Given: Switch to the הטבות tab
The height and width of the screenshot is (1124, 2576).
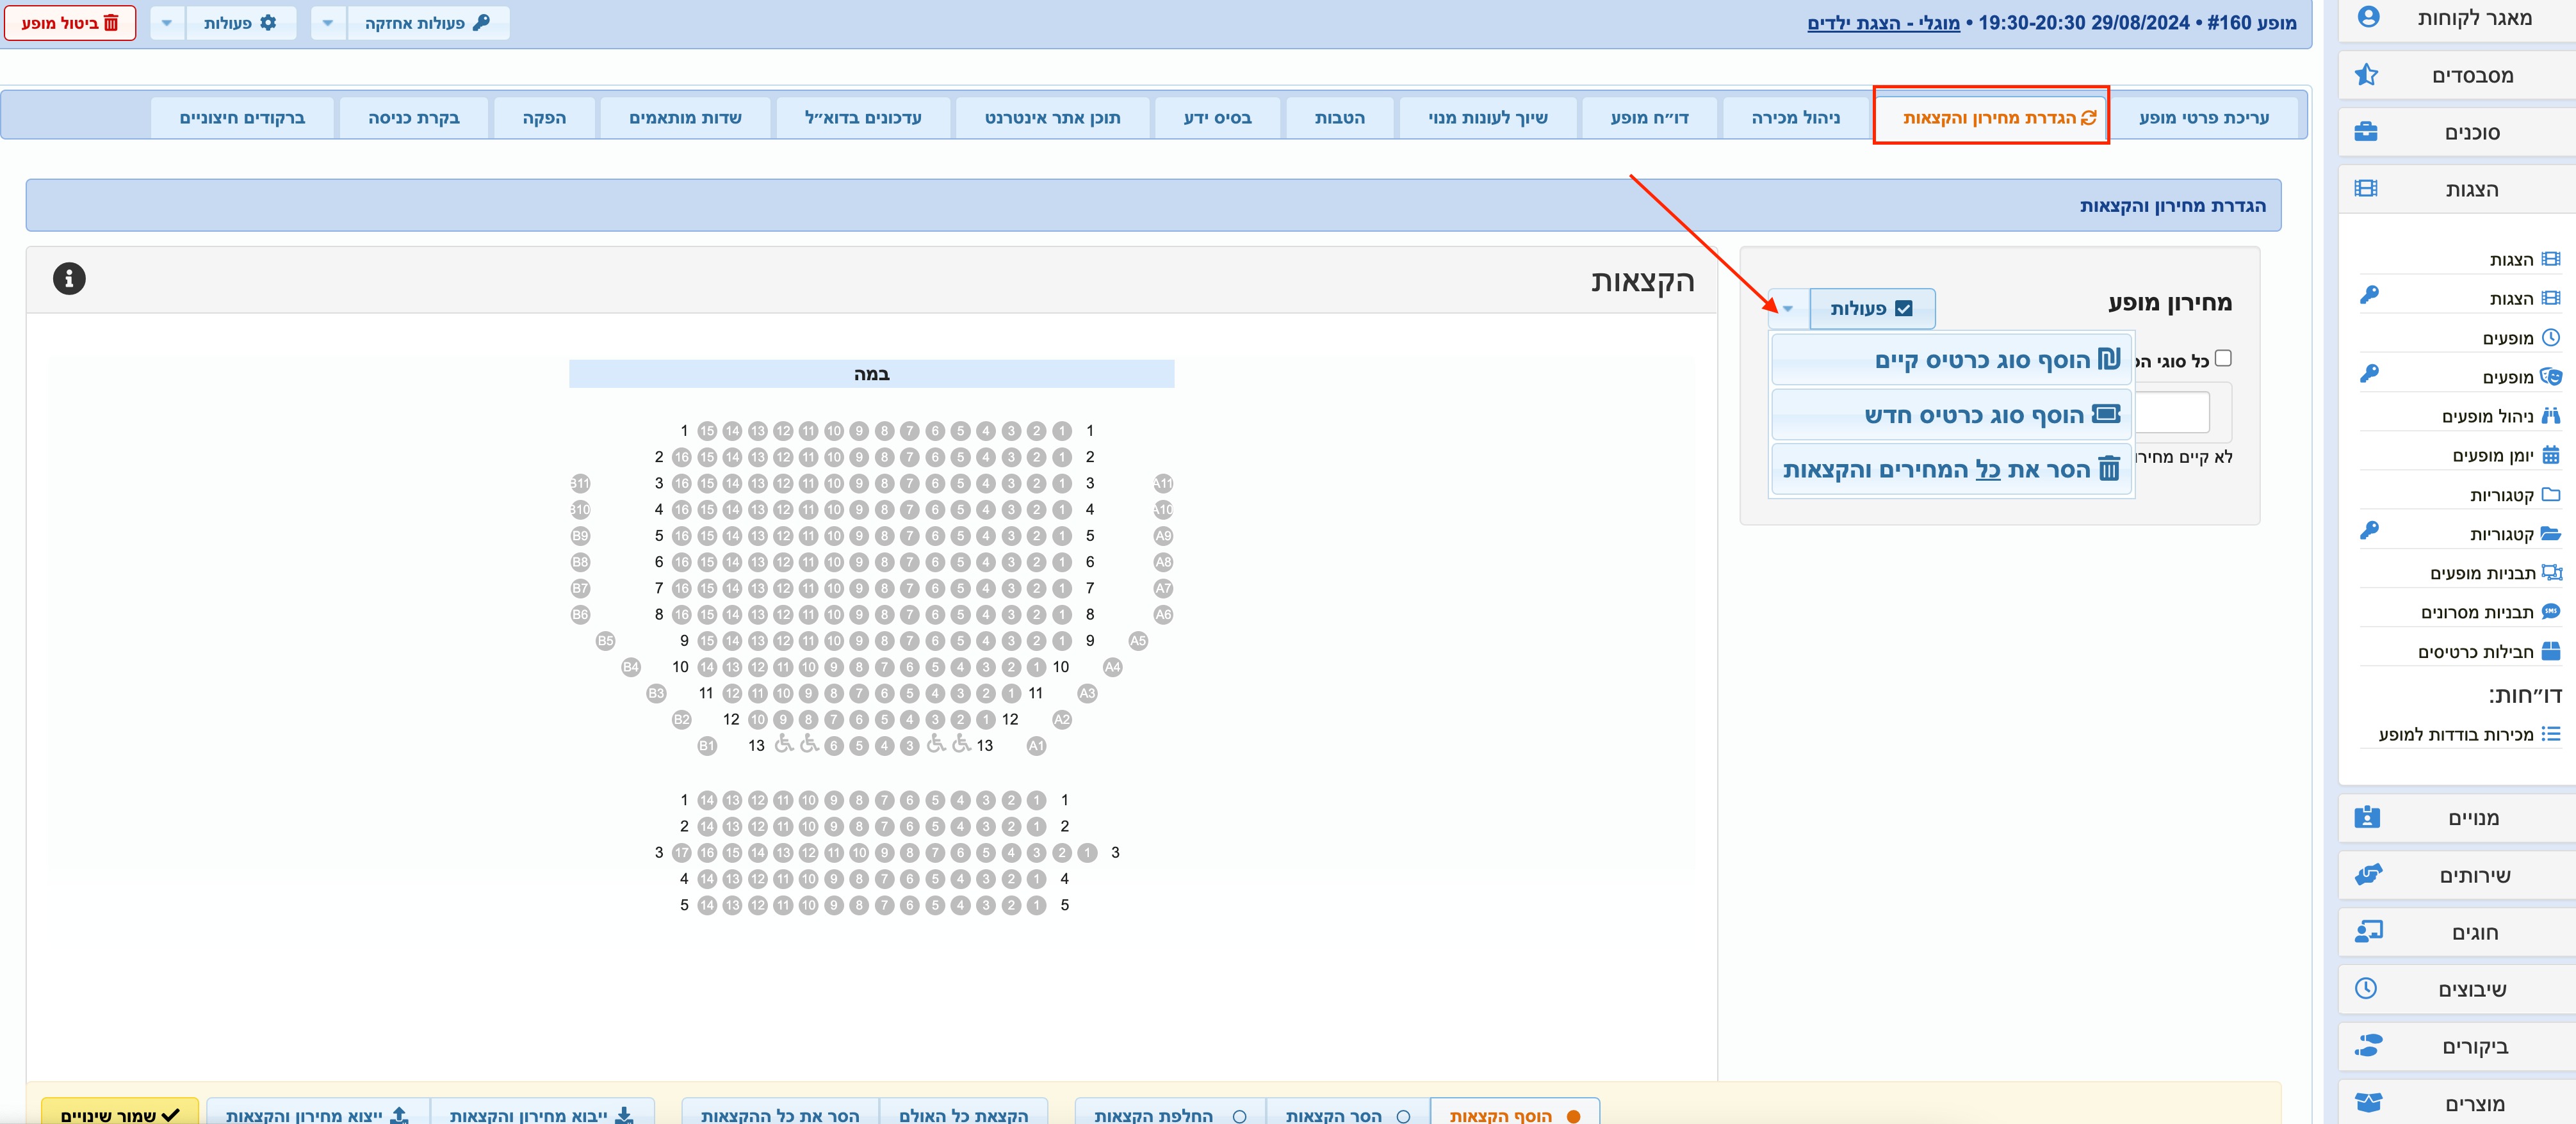Looking at the screenshot, I should (1340, 118).
